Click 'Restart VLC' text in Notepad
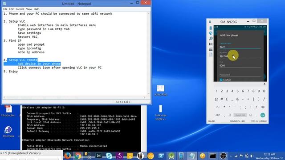285x160 pixels. pos(28,36)
